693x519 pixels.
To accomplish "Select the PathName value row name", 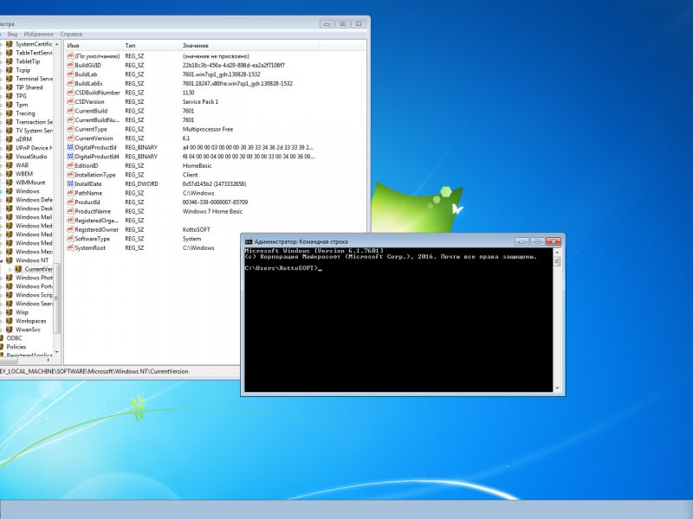I will pos(88,193).
